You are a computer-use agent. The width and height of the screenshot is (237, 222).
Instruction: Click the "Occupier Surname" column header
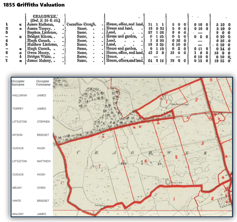(x=18, y=83)
